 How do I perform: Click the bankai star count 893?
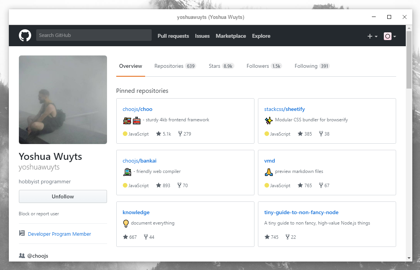click(163, 185)
